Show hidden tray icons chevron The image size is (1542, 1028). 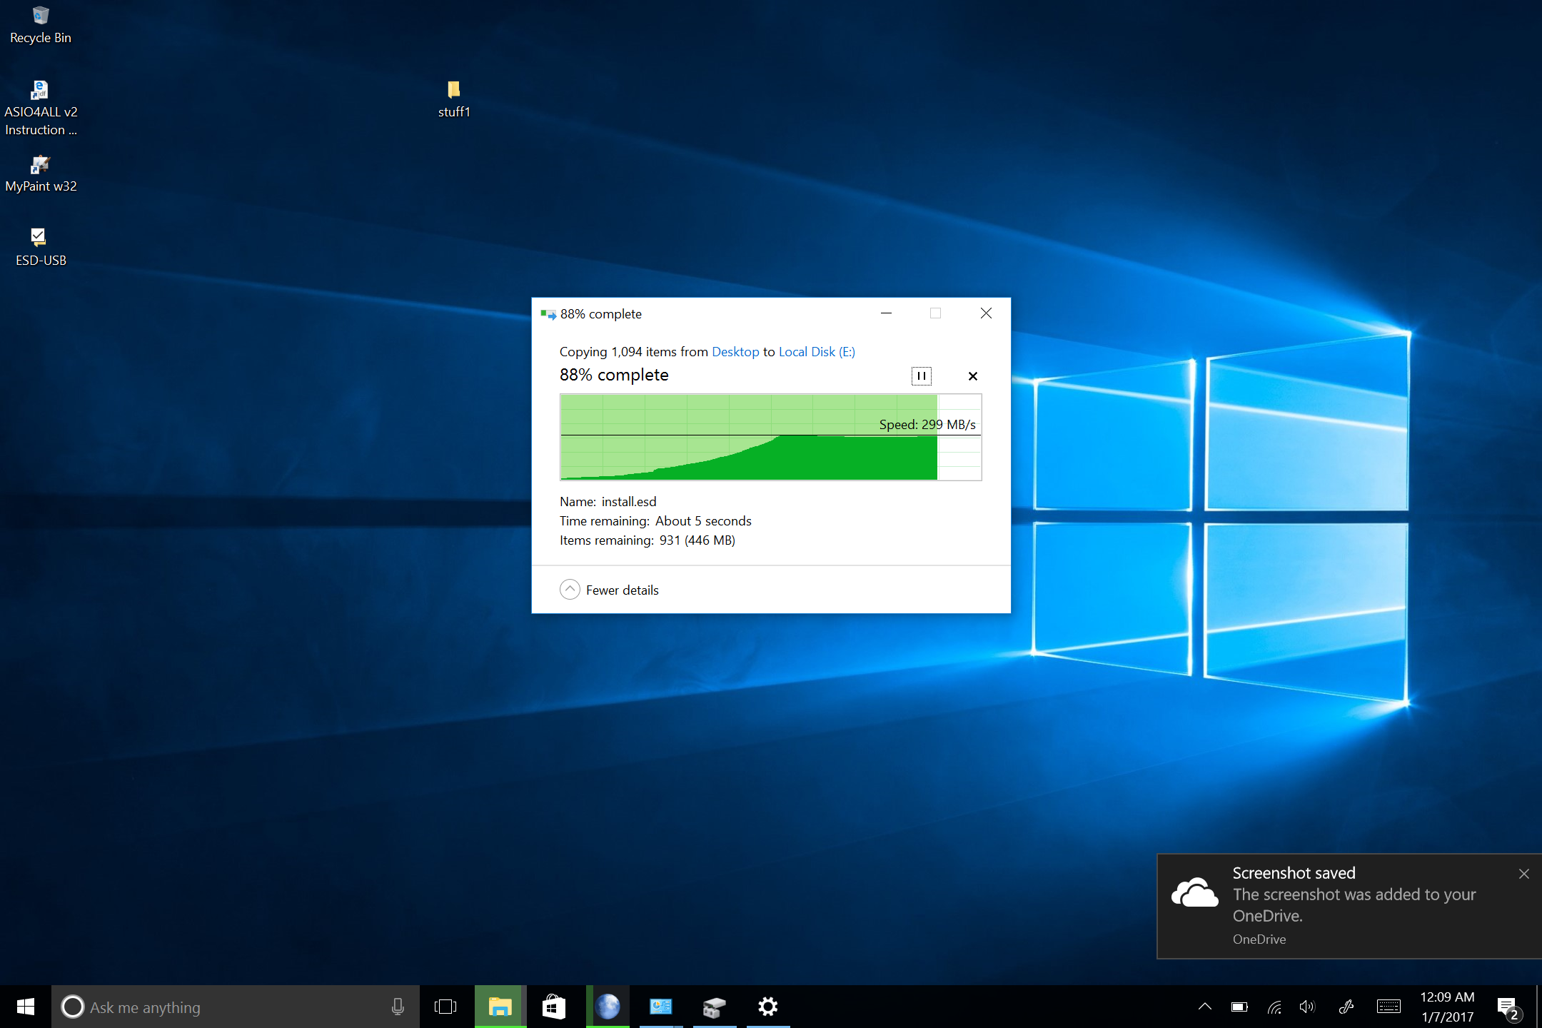(1204, 1007)
